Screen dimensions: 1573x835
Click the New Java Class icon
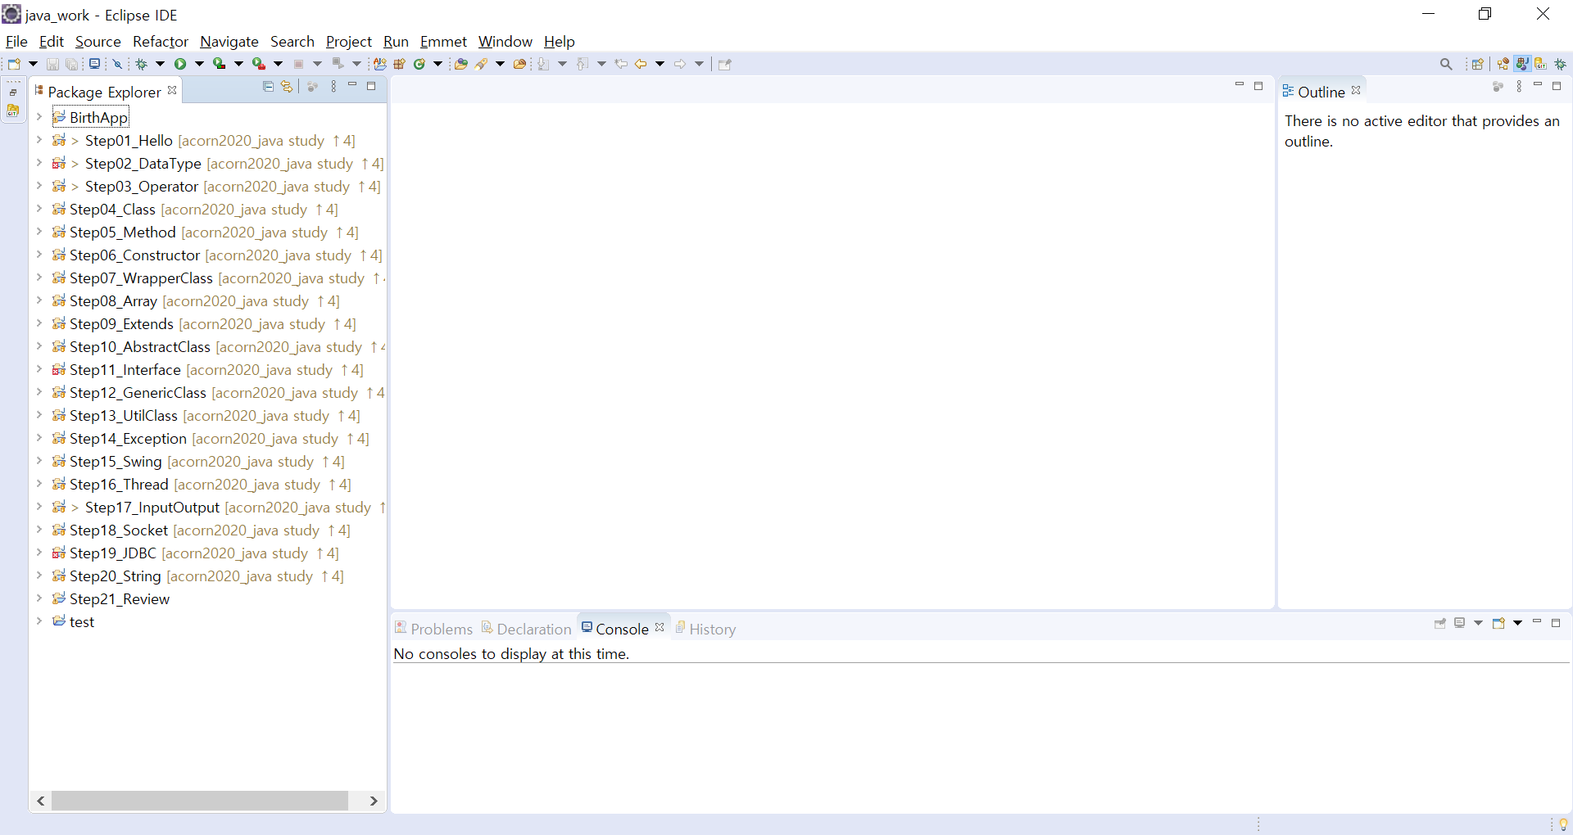[x=419, y=64]
